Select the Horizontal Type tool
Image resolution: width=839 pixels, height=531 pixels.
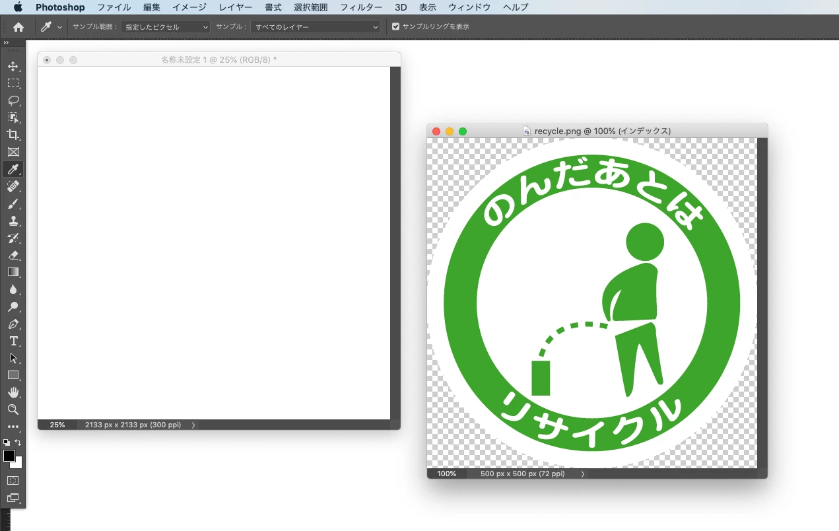[13, 341]
